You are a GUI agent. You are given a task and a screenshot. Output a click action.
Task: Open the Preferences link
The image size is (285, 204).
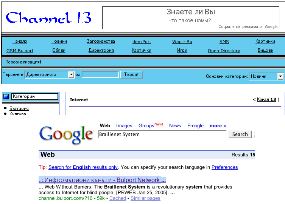coord(225,167)
